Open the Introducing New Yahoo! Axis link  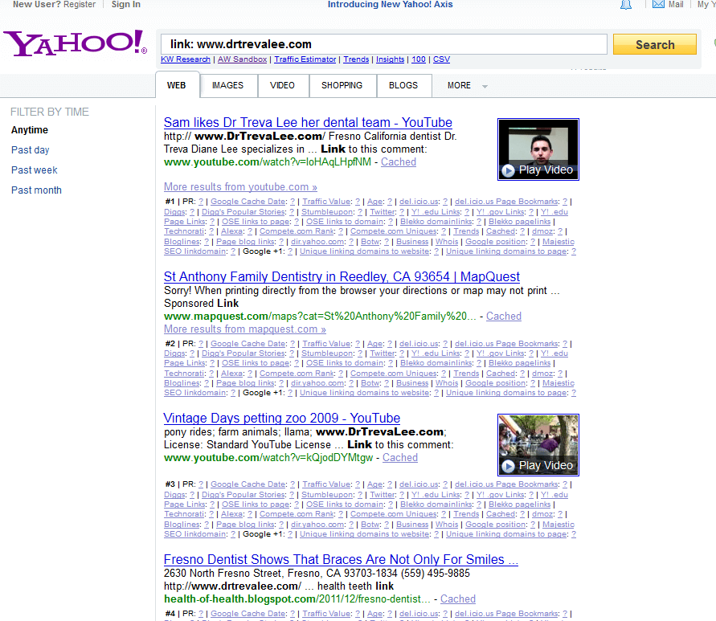coord(390,5)
